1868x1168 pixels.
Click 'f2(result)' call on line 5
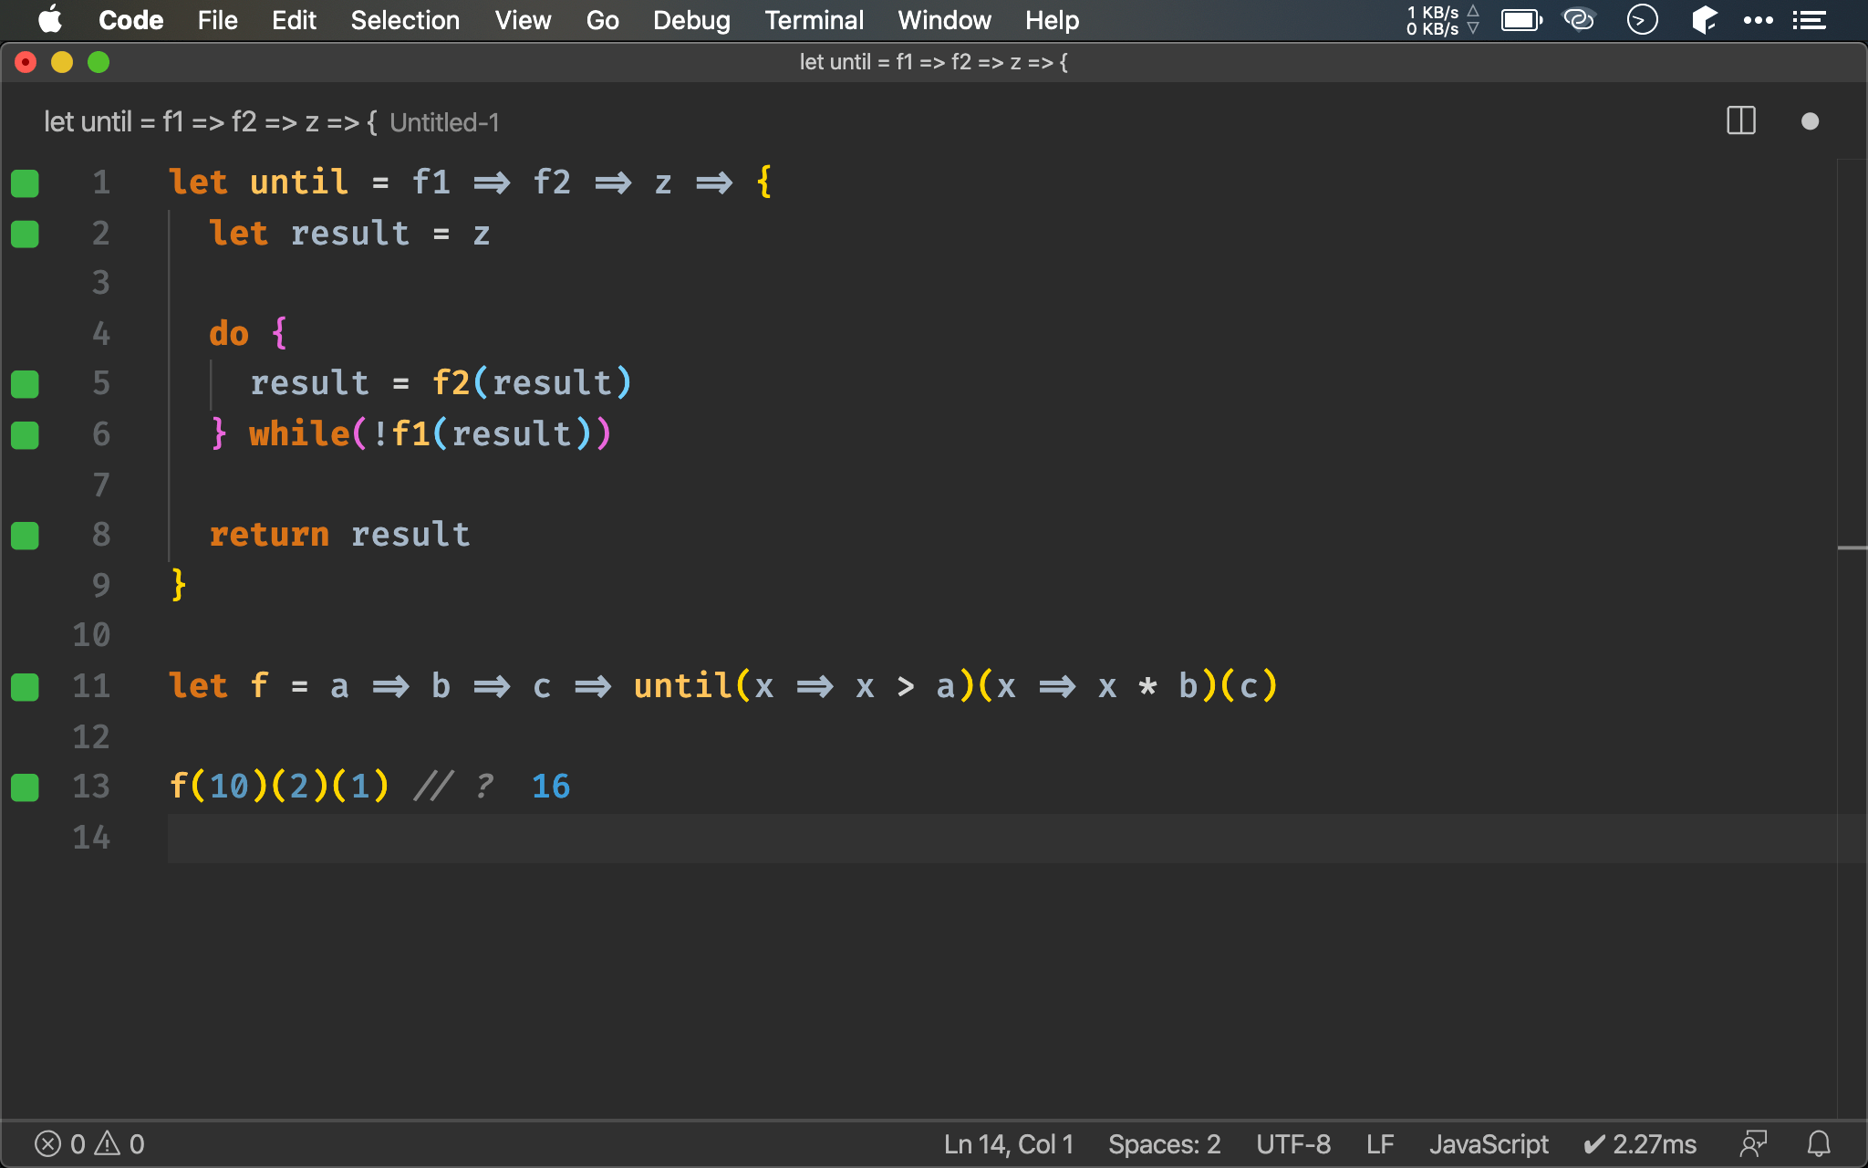click(532, 382)
